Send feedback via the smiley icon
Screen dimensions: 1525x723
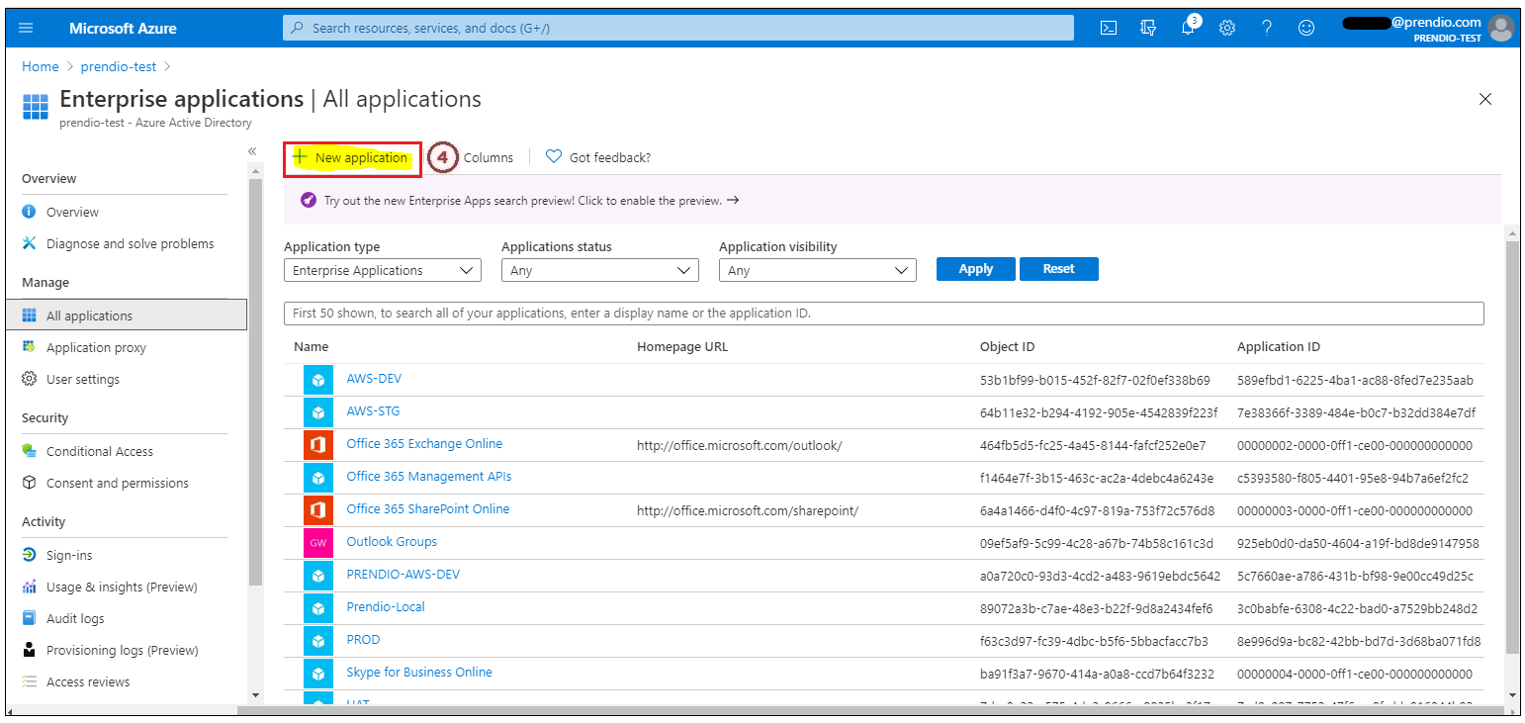pyautogui.click(x=1305, y=28)
